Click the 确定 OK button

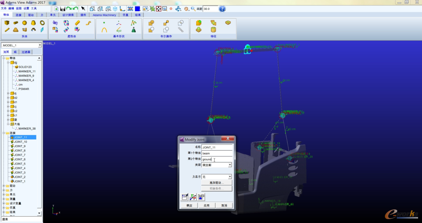click(189, 205)
